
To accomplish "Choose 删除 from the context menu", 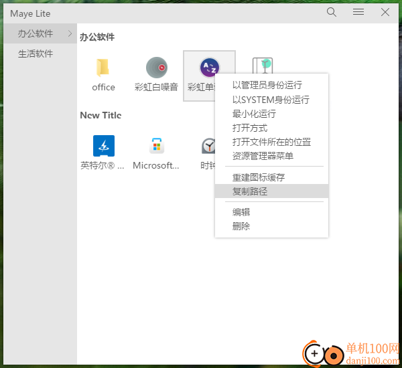I will point(271,226).
